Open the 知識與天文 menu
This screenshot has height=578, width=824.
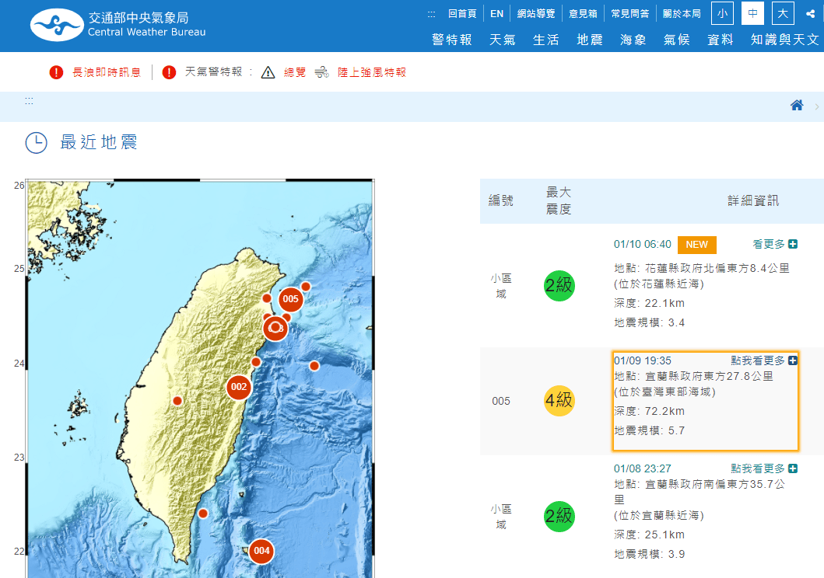pyautogui.click(x=785, y=40)
